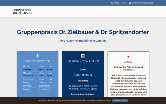
Task: Click the ORDINATIONSZEITEN card title
Action: point(37,61)
